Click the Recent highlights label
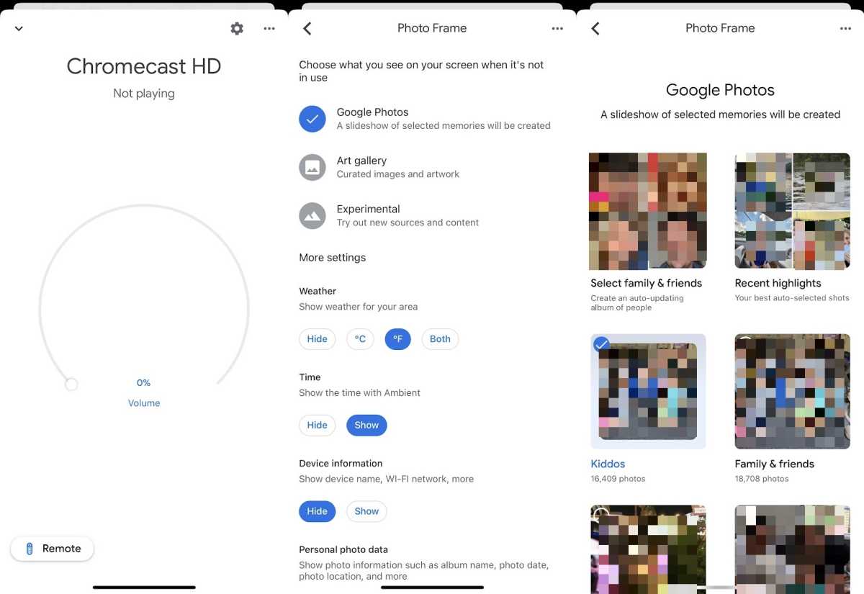Screen dimensions: 864x594 coord(778,284)
